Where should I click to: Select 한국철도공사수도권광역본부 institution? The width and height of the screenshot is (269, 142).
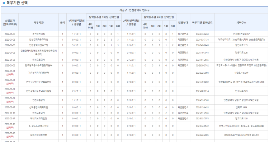39,65
